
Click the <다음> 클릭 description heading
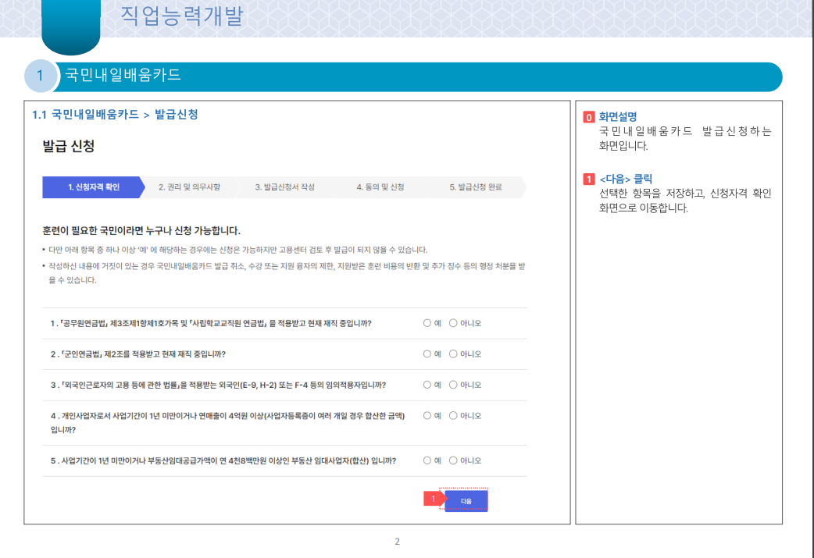(626, 179)
